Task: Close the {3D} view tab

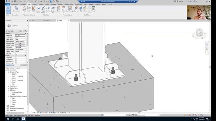Action: click(69, 21)
